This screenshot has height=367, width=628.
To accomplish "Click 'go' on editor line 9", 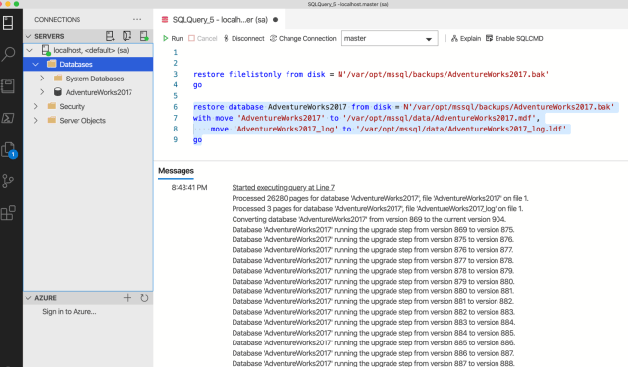I will coord(197,139).
